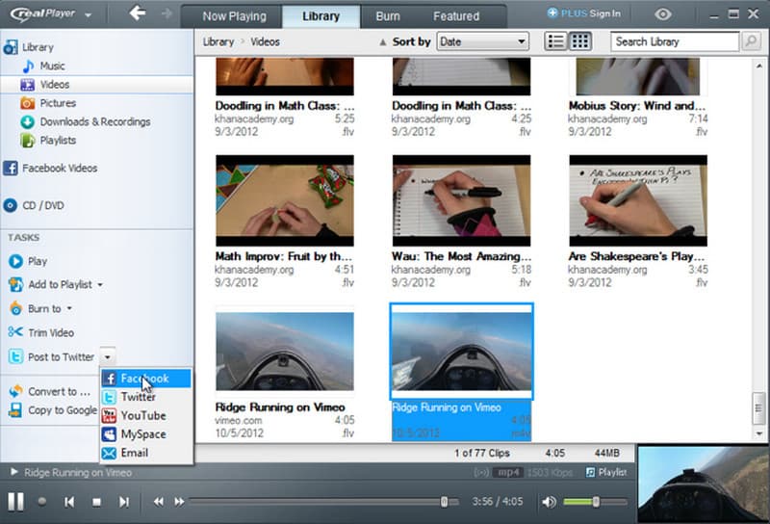Image resolution: width=770 pixels, height=524 pixels.
Task: Open Downloads & Recordings in library
Action: 94,121
